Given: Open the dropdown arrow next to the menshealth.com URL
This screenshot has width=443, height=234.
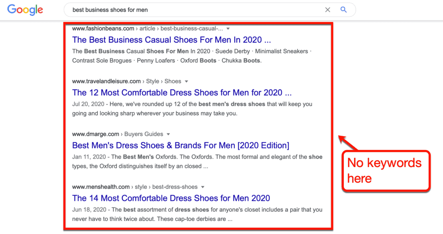Looking at the screenshot, I should (x=202, y=187).
